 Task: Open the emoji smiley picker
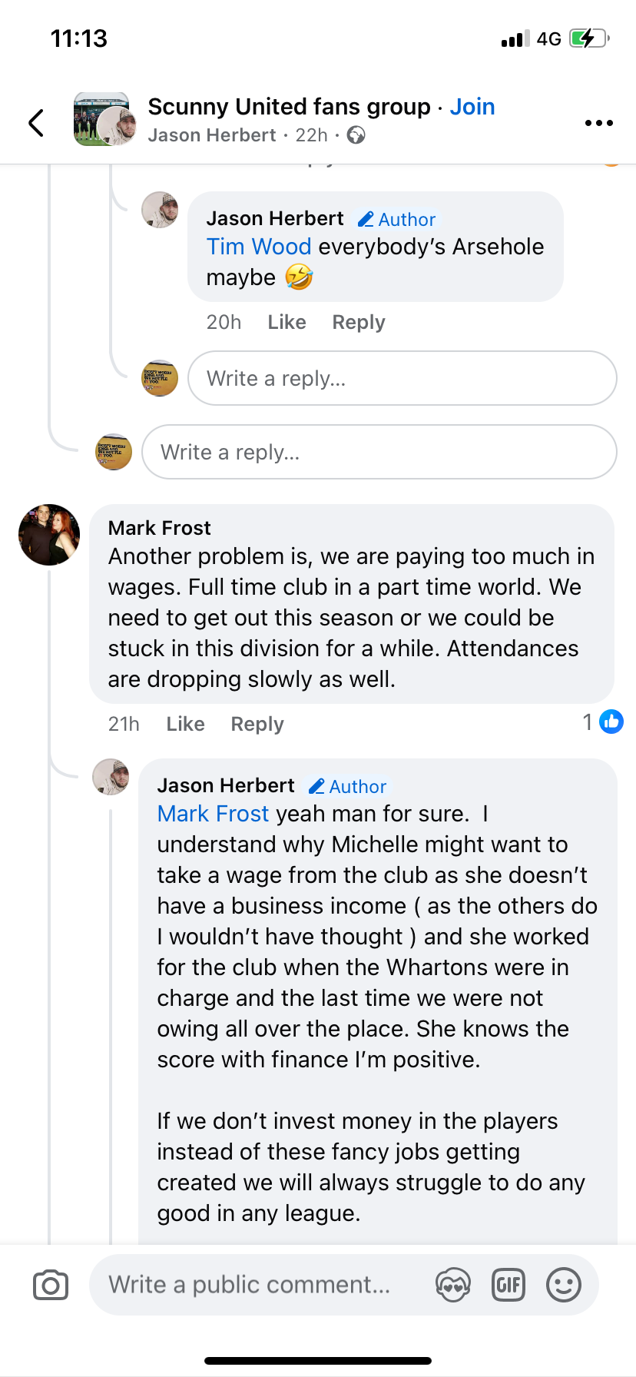tap(563, 1285)
